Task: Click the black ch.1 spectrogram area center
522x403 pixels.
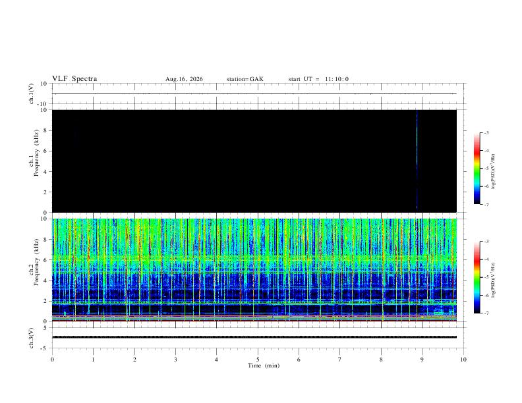Action: [254, 161]
